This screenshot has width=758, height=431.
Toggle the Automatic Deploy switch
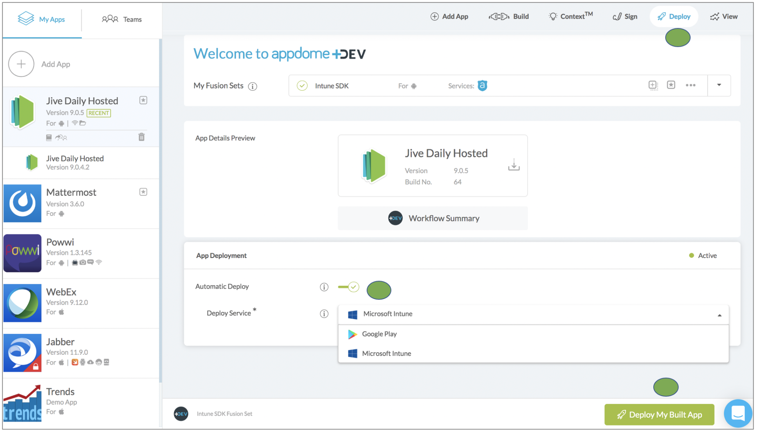tap(348, 287)
